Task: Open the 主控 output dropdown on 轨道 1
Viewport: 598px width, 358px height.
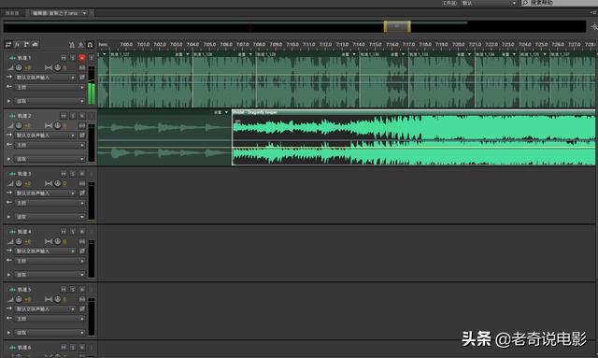Action: tap(50, 87)
